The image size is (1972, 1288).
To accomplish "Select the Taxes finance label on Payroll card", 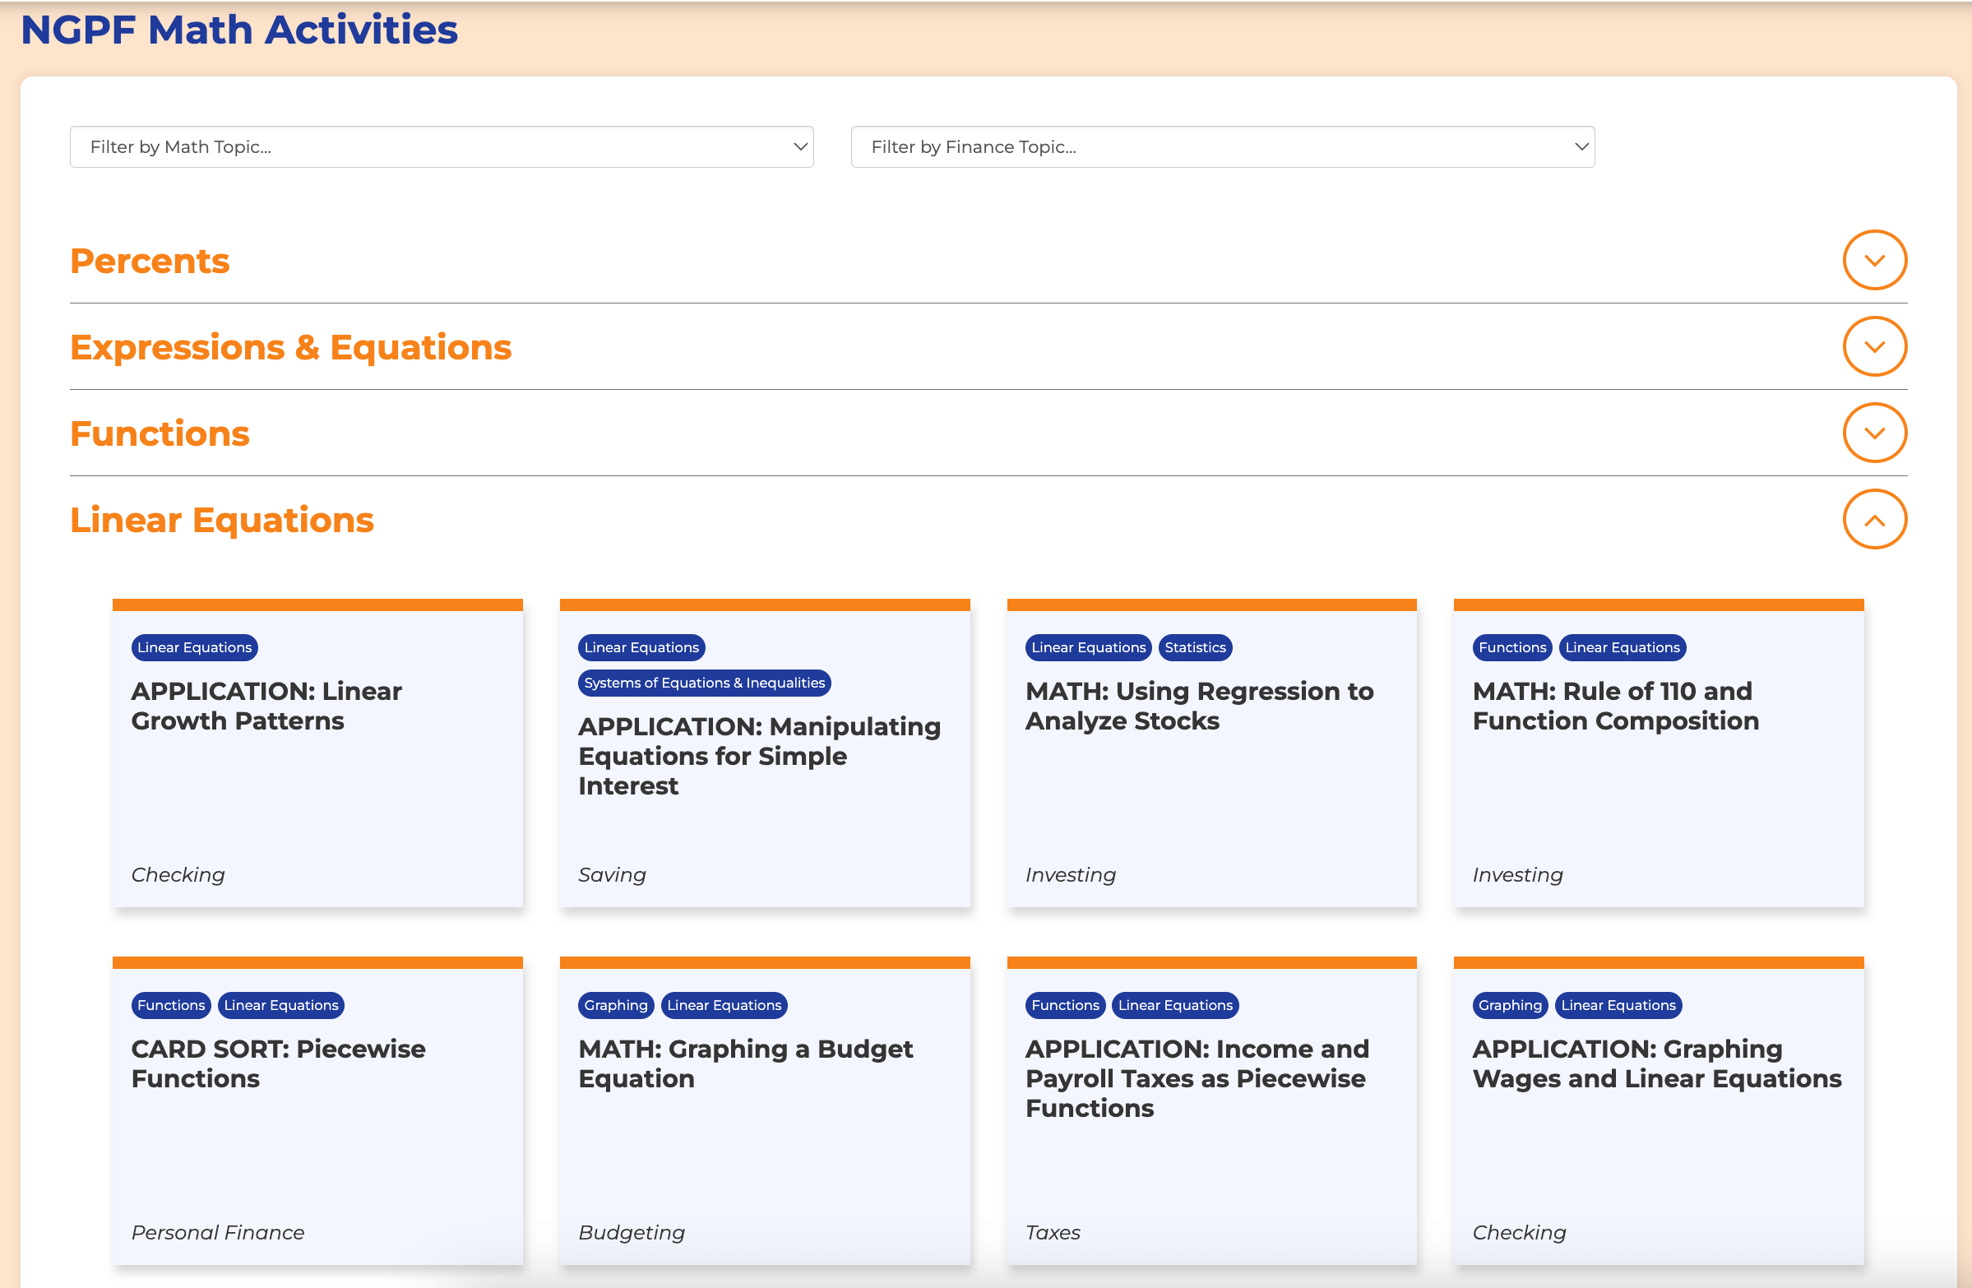I will coord(1053,1232).
